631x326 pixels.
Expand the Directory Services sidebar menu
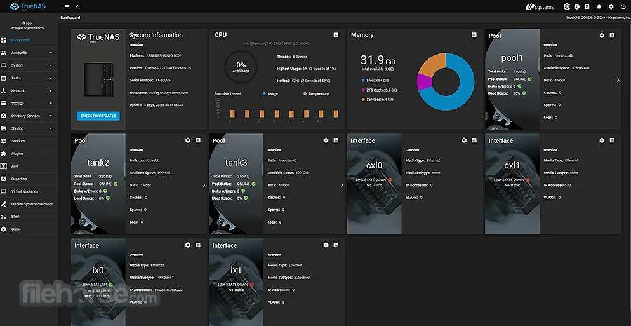pos(29,116)
